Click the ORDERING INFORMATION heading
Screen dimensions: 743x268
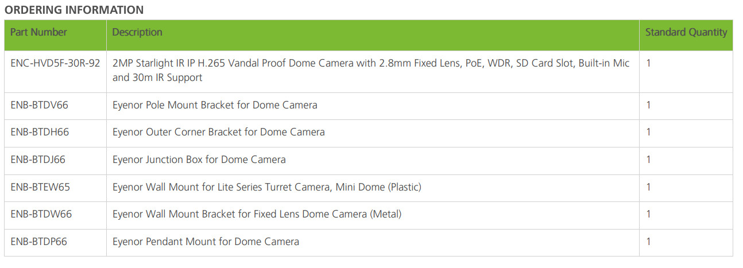(74, 10)
